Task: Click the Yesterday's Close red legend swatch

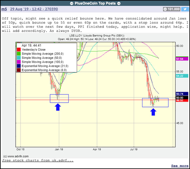Action: [20, 50]
